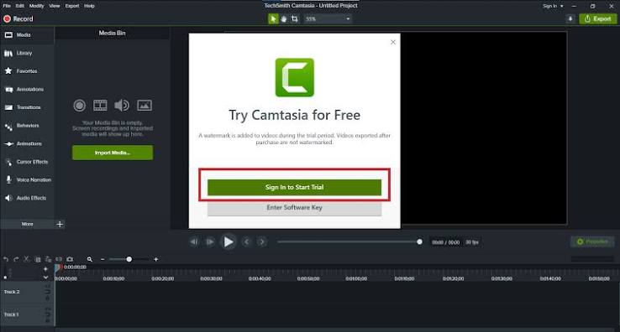Screen dimensions: 620x332
Task: Select the pointer Edit mode tool
Action: point(273,19)
